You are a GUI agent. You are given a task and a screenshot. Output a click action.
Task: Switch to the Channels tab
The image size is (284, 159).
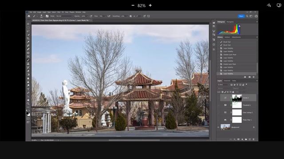(x=227, y=80)
